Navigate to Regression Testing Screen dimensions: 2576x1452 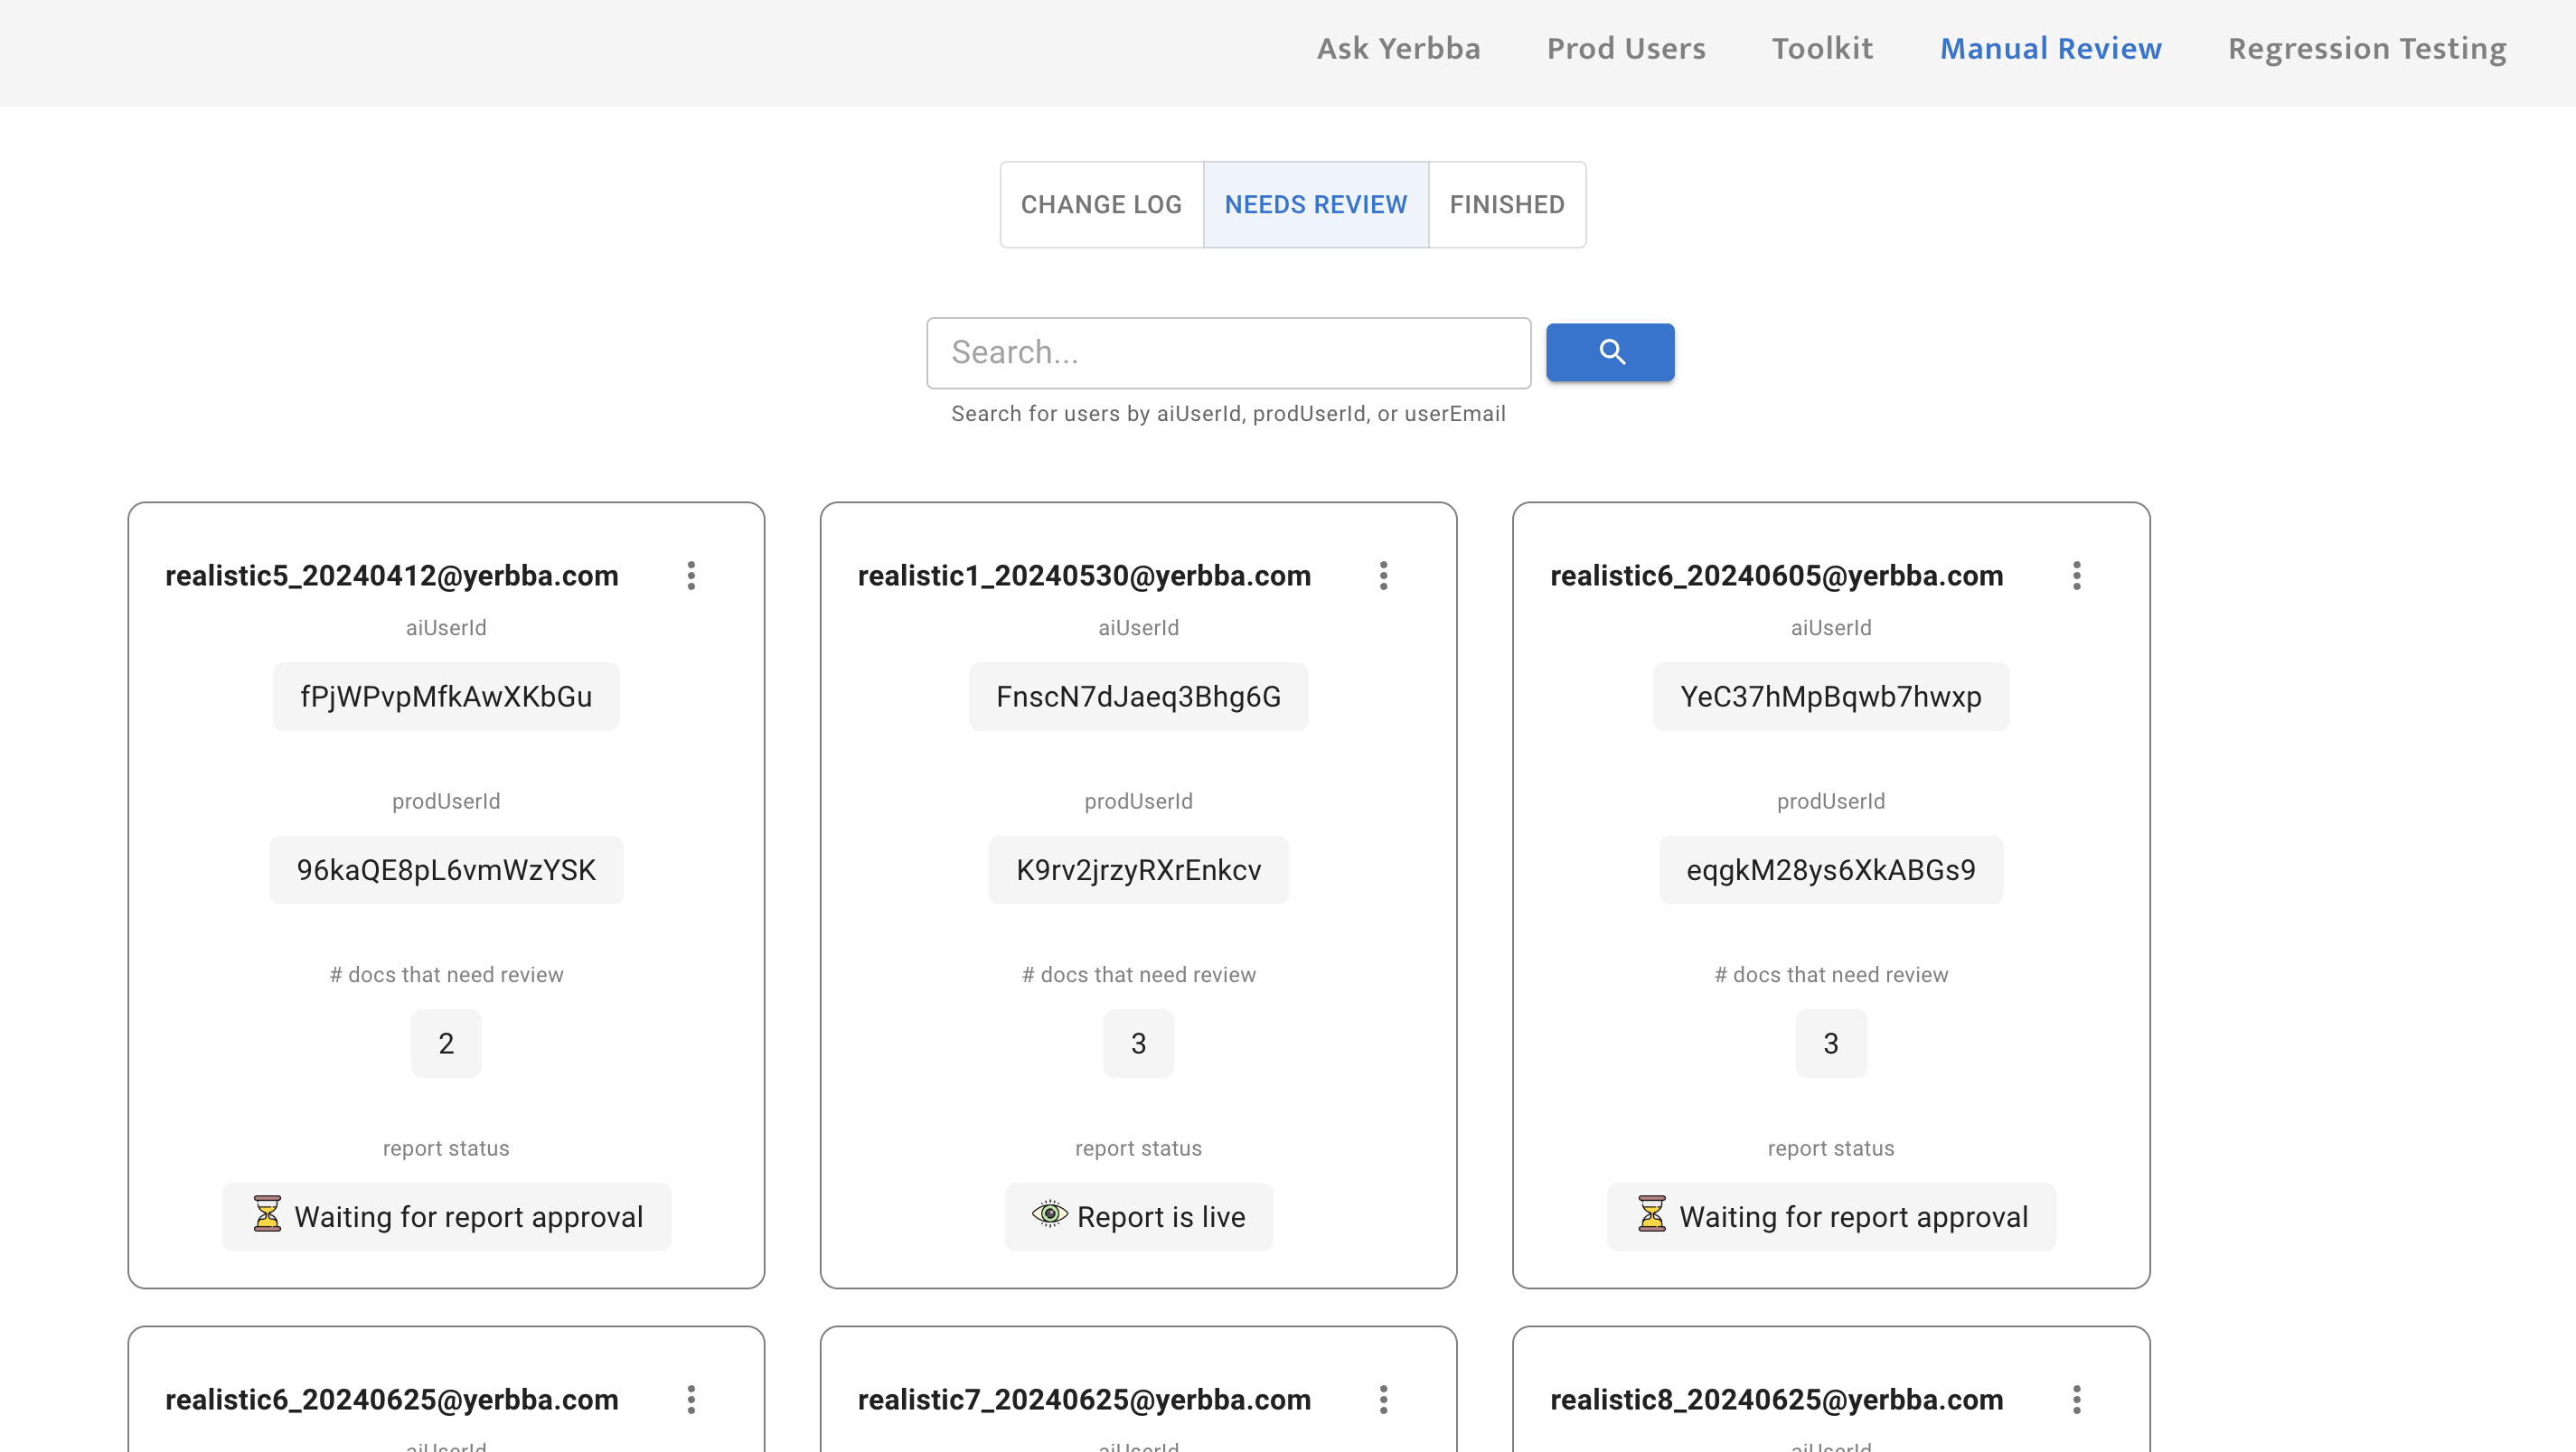[2366, 49]
